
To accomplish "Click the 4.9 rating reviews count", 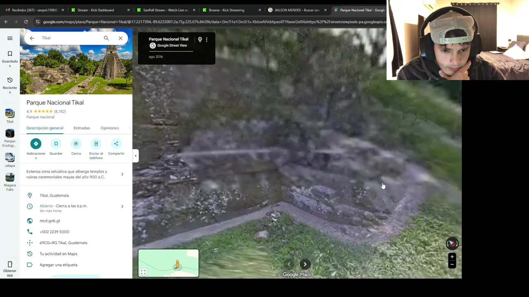I will pos(60,111).
